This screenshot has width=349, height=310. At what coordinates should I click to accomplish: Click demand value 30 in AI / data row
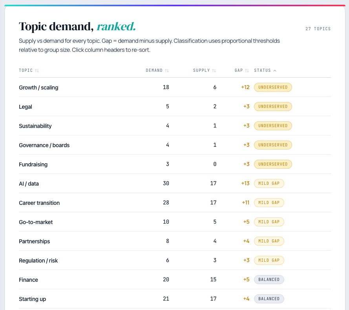[166, 183]
